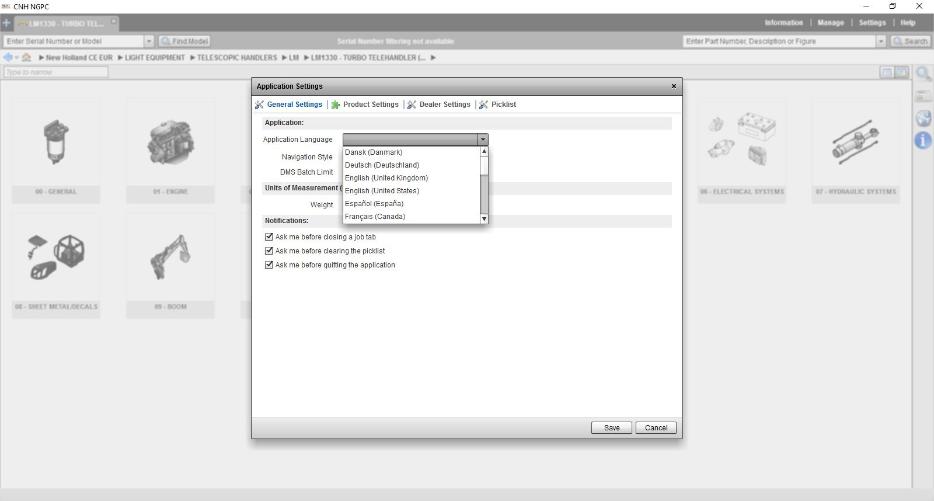Click the Enter Part Number search field
This screenshot has height=501, width=934.
click(x=779, y=41)
